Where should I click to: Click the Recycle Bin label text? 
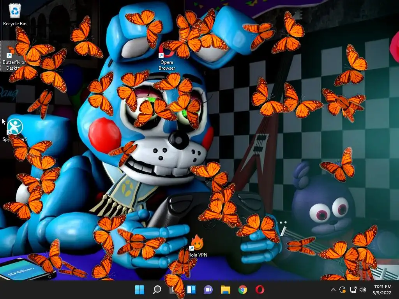pyautogui.click(x=15, y=24)
